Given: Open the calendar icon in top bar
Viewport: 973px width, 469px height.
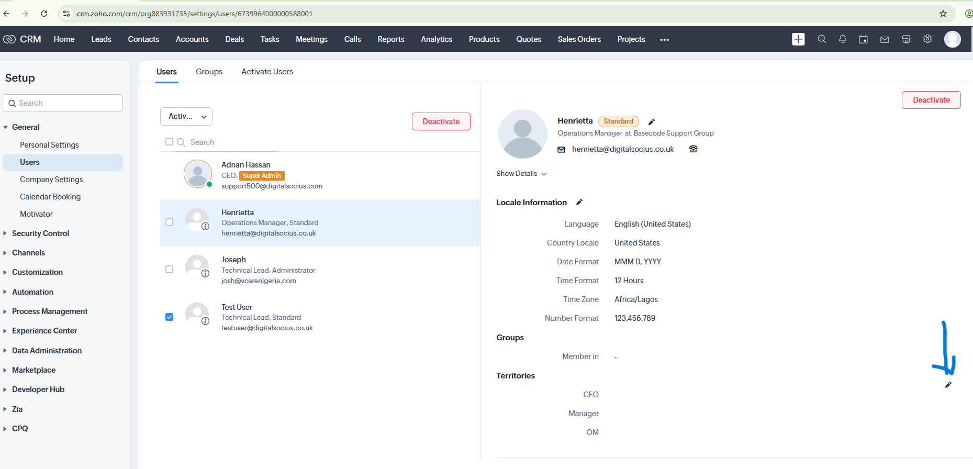Looking at the screenshot, I should [864, 39].
